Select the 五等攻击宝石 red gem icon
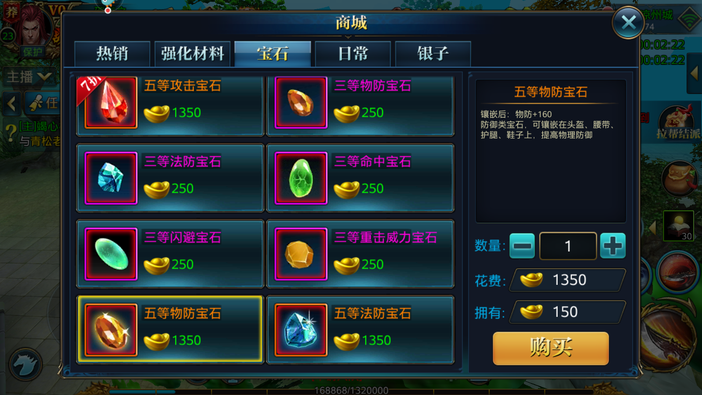 pyautogui.click(x=111, y=102)
